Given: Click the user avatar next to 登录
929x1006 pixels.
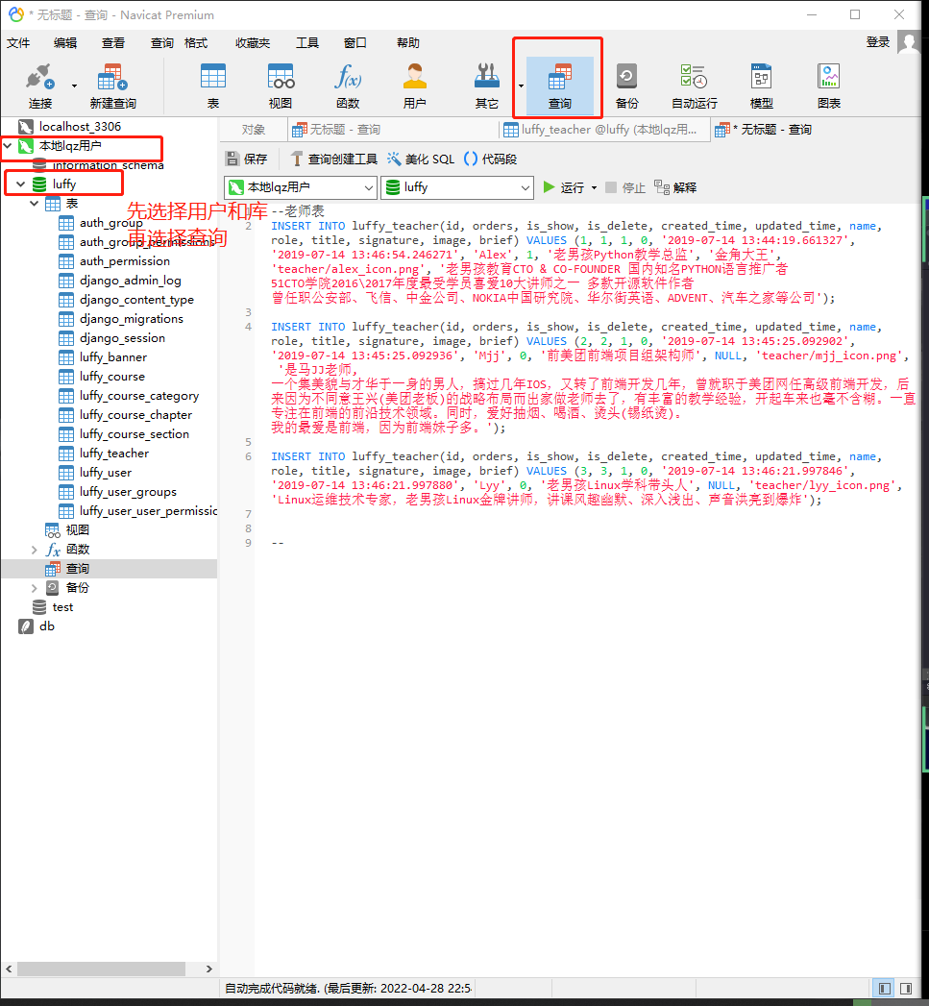Looking at the screenshot, I should coord(909,42).
